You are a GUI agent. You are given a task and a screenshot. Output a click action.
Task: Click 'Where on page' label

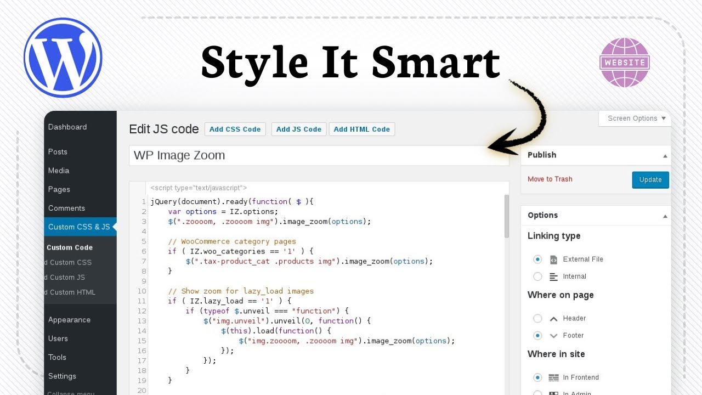click(561, 295)
